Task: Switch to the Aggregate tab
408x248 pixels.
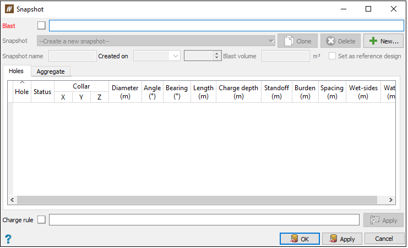Action: click(x=51, y=71)
